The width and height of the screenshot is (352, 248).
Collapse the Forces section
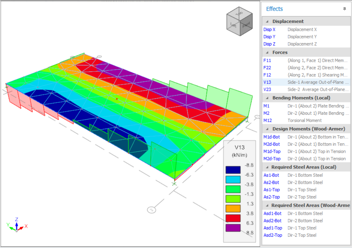pyautogui.click(x=267, y=52)
